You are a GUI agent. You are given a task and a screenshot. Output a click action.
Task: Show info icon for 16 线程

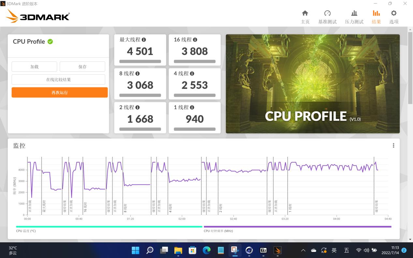195,40
